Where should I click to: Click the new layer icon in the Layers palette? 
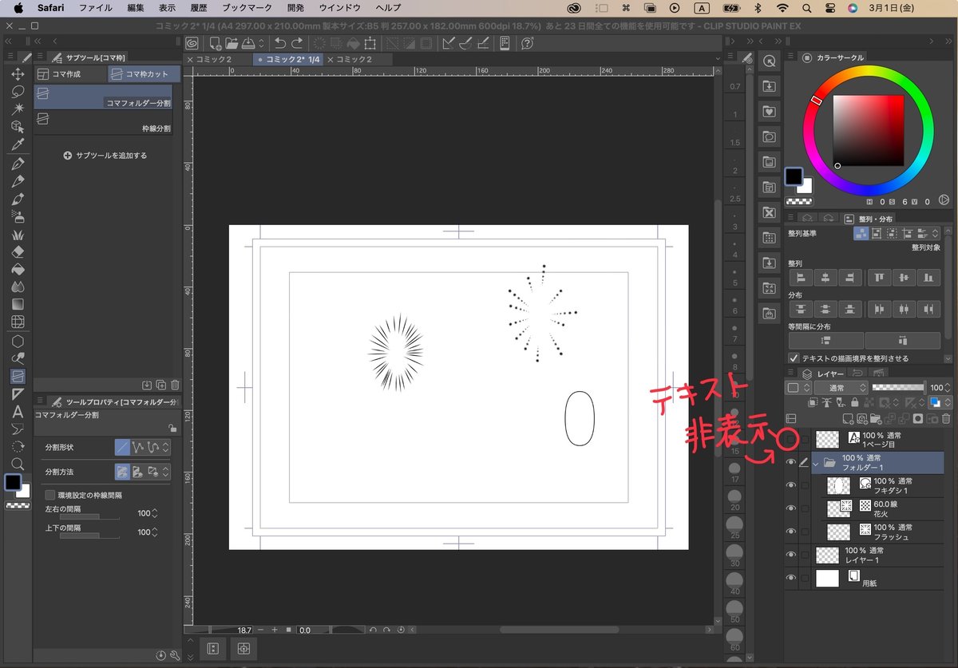coord(847,418)
